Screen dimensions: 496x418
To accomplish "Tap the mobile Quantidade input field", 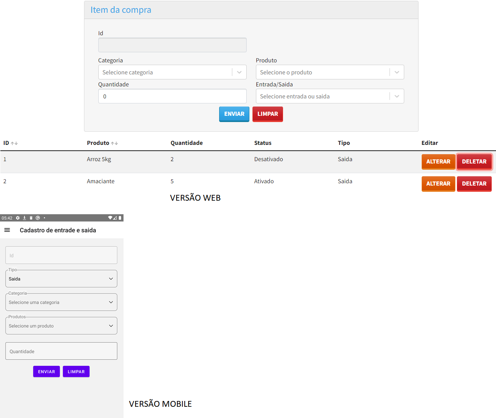I will pyautogui.click(x=61, y=351).
